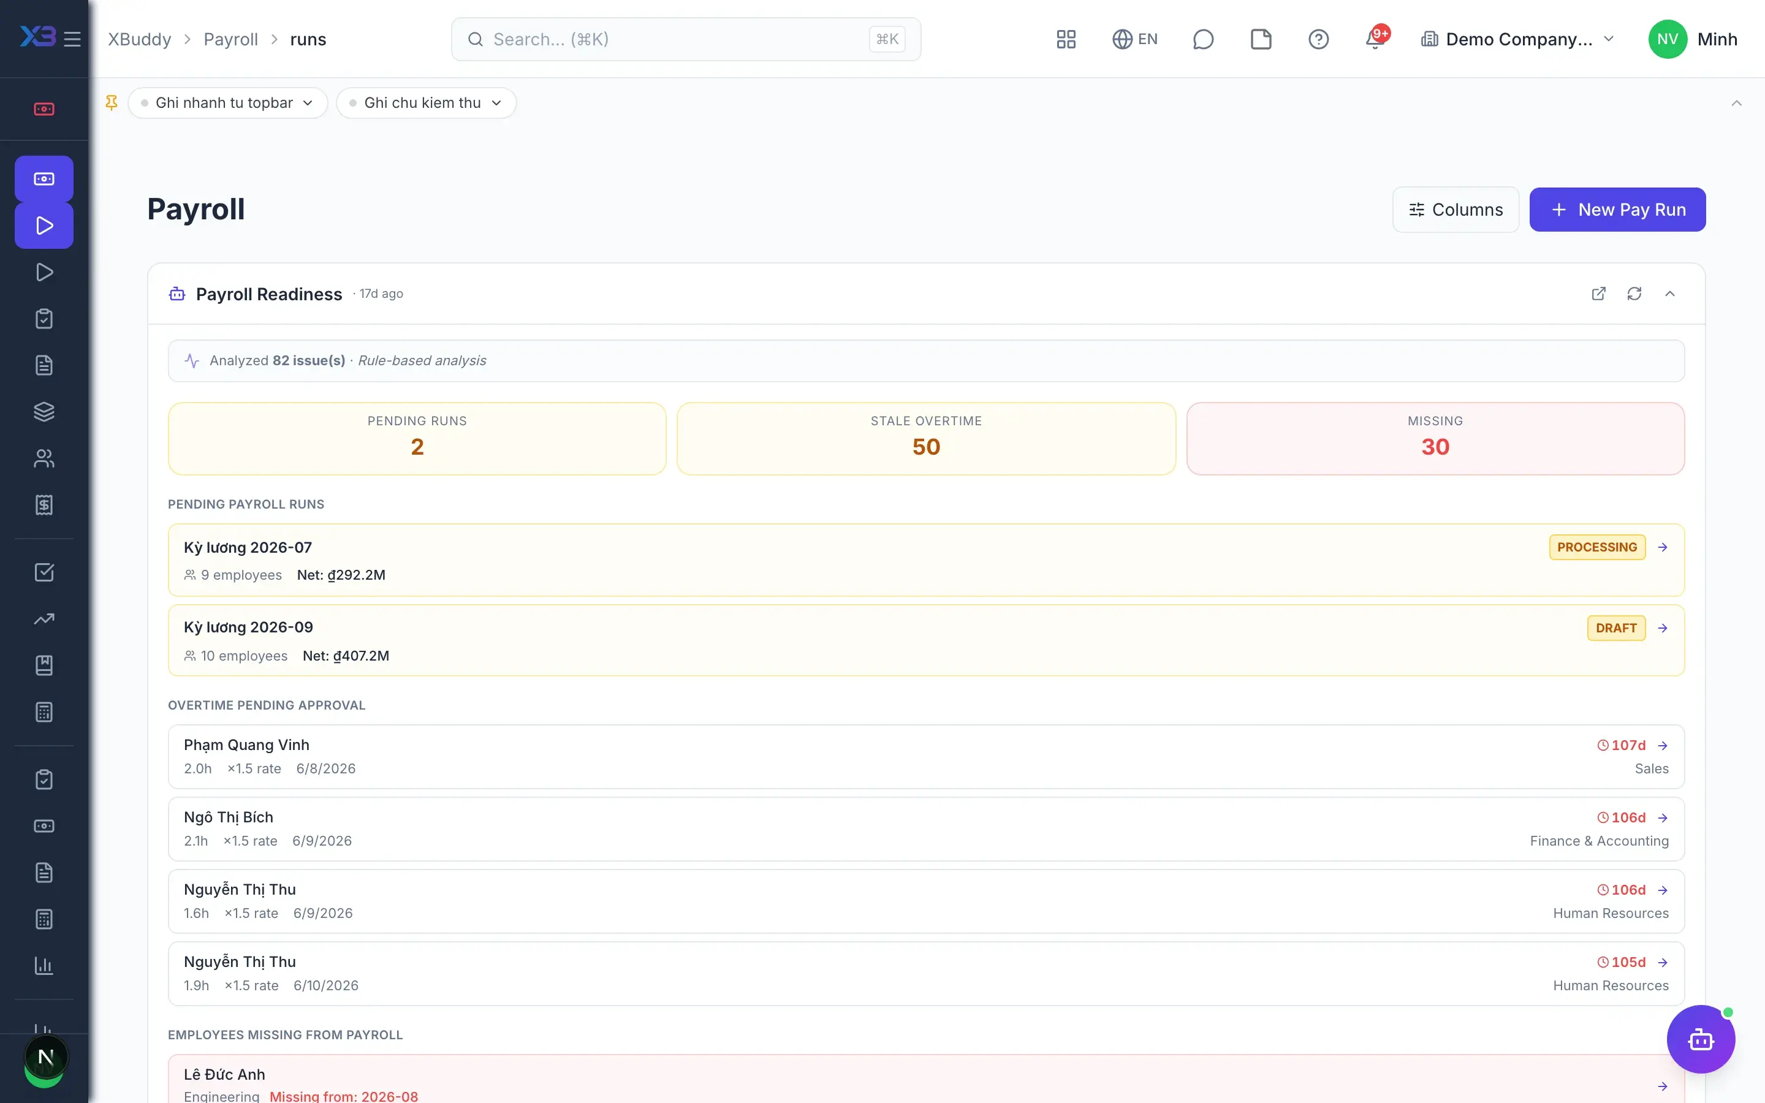Open the checkbox task icon in sidebar
The width and height of the screenshot is (1765, 1103).
tap(44, 573)
